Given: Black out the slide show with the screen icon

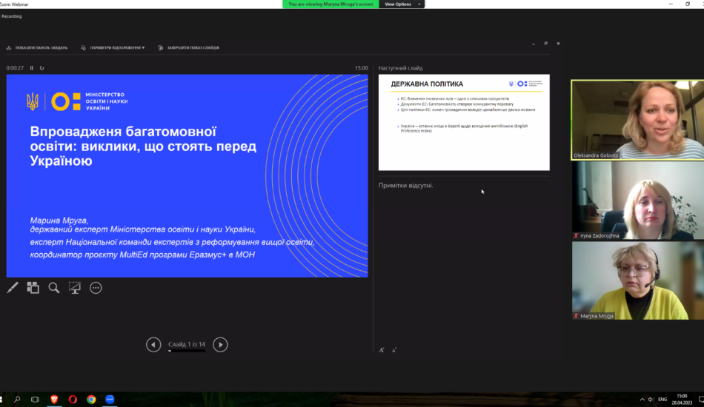Looking at the screenshot, I should (x=75, y=288).
